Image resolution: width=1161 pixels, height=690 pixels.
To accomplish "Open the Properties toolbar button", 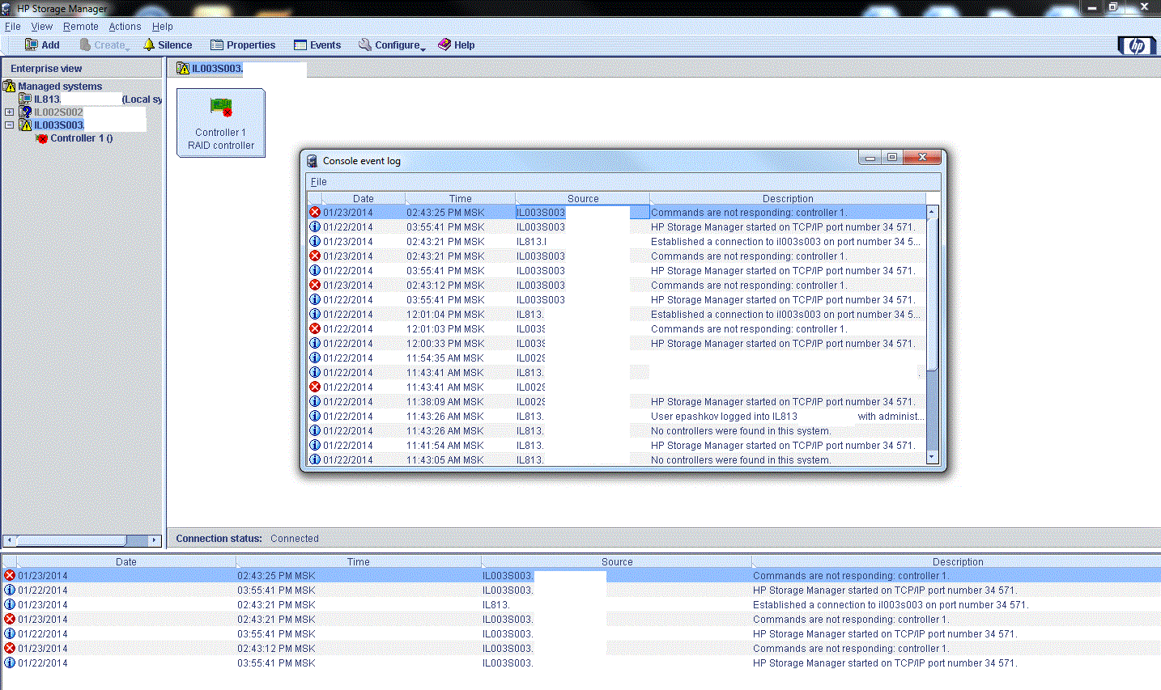I will pyautogui.click(x=243, y=45).
